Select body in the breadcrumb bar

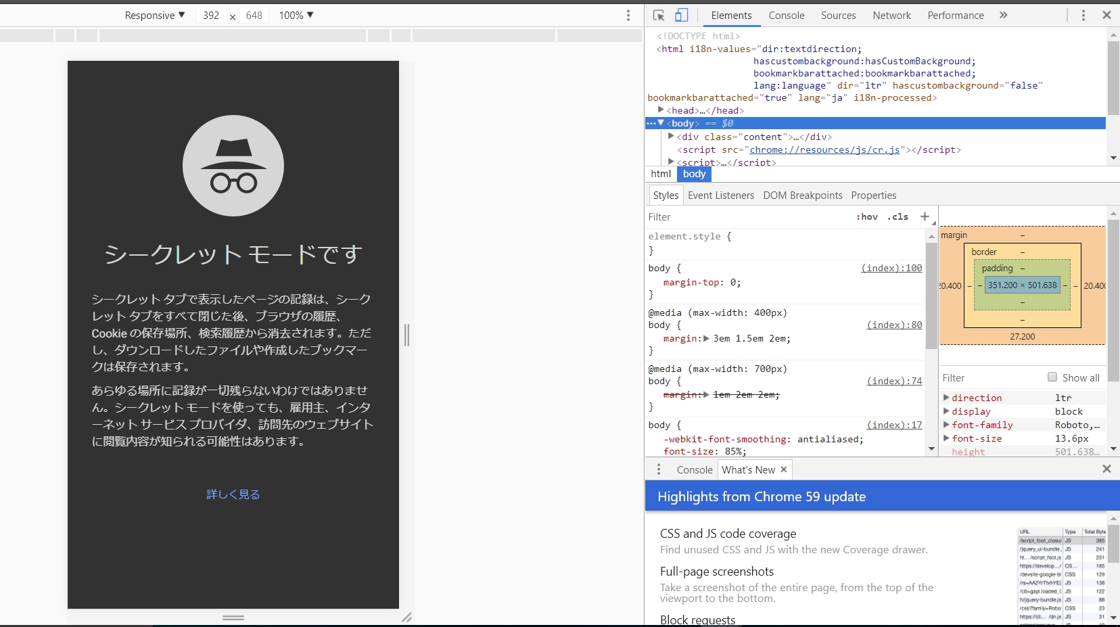(694, 174)
